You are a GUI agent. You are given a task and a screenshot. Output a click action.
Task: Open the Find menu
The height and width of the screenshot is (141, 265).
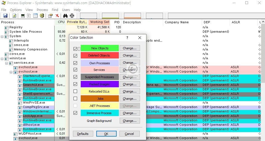pyautogui.click(x=55, y=10)
